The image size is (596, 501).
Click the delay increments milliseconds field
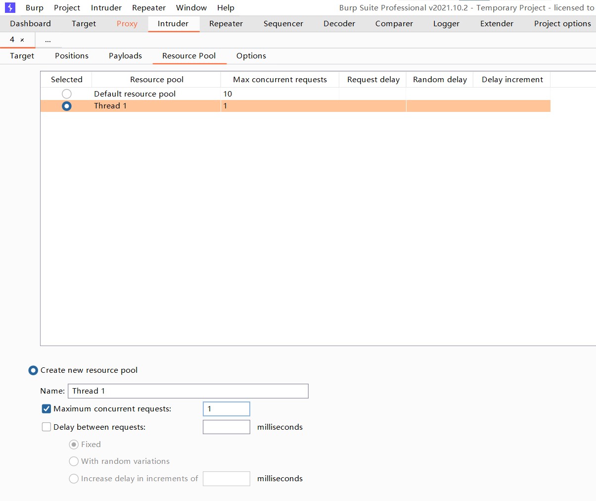[227, 479]
